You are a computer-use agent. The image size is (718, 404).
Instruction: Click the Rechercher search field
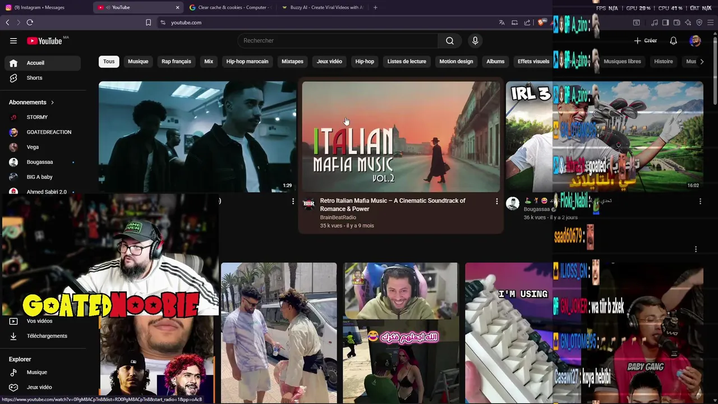tap(338, 40)
